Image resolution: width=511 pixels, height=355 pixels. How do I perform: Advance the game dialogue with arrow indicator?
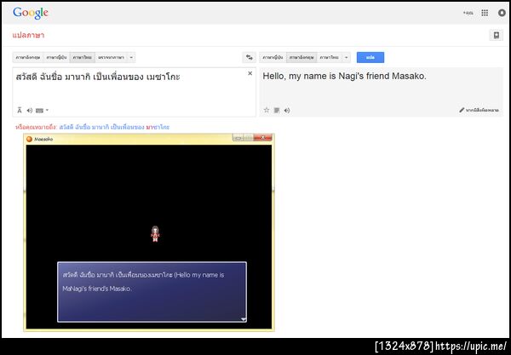244,319
